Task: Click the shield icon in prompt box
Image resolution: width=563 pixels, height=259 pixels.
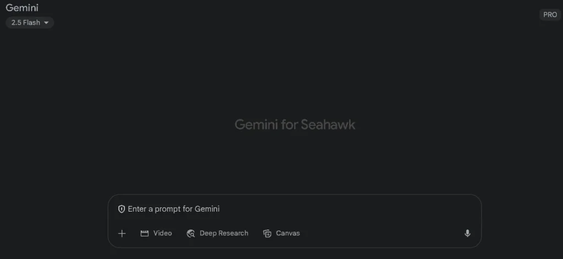Action: point(122,209)
